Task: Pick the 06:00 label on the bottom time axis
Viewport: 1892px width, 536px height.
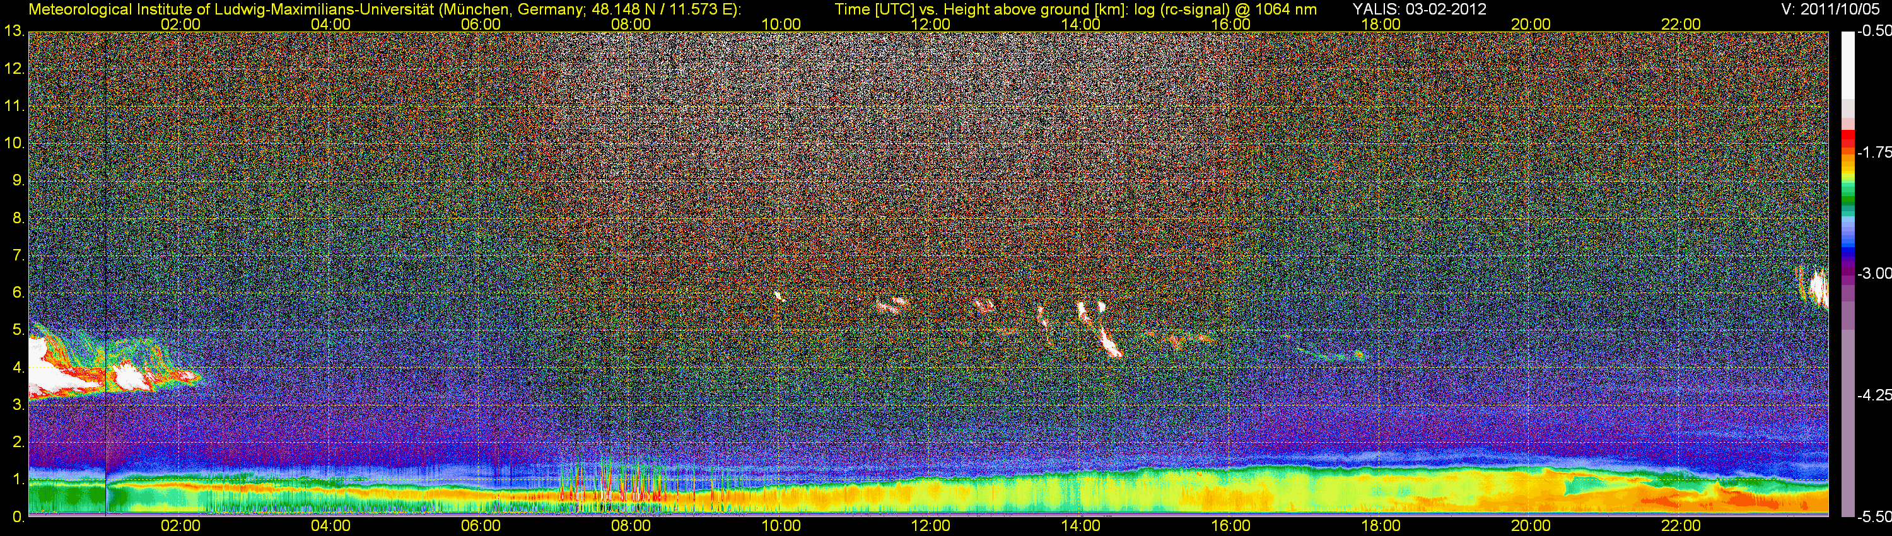Action: pos(481,526)
